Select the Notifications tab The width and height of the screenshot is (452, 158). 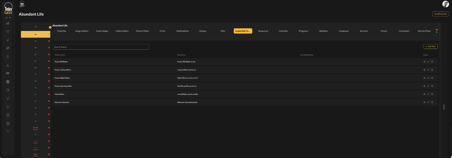(183, 31)
